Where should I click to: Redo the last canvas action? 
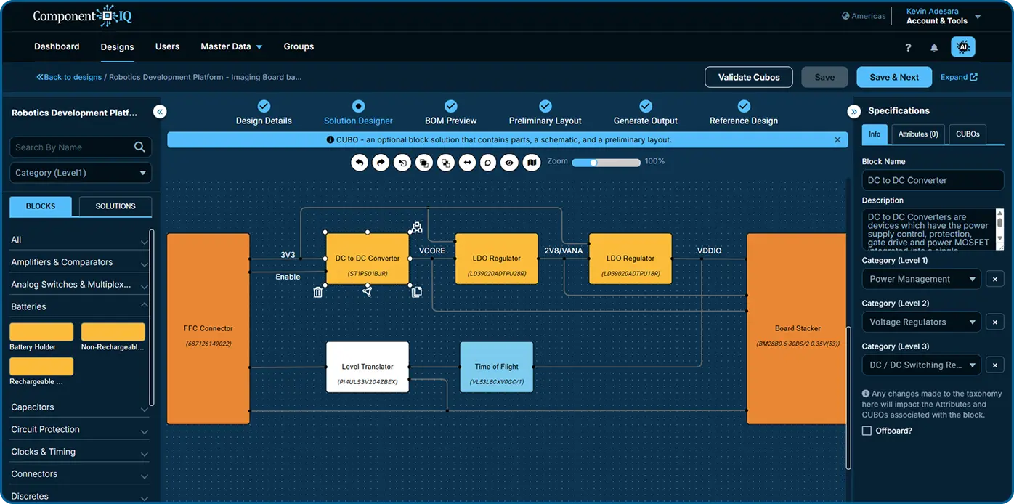pos(381,163)
